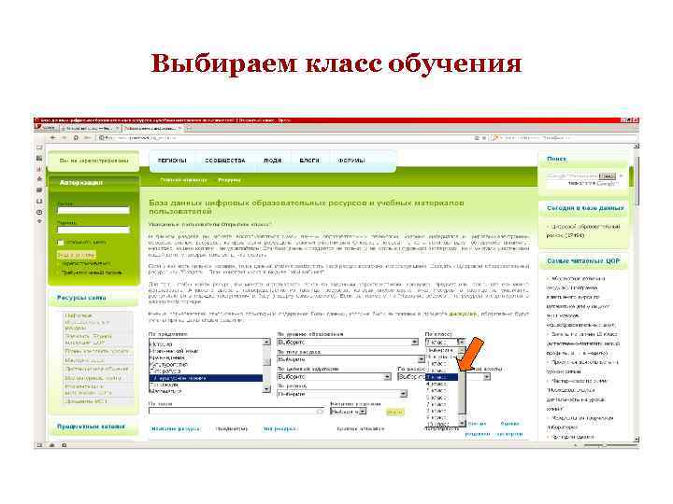Toggle the remember me checkbox in login panel
Image resolution: width=673 pixels, height=504 pixels.
(x=61, y=243)
